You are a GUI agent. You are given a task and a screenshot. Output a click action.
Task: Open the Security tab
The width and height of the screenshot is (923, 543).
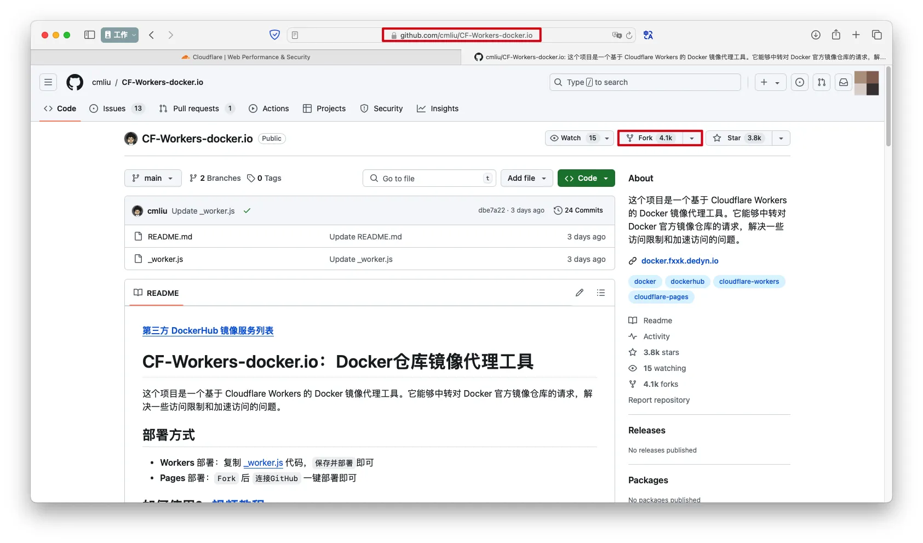click(381, 108)
